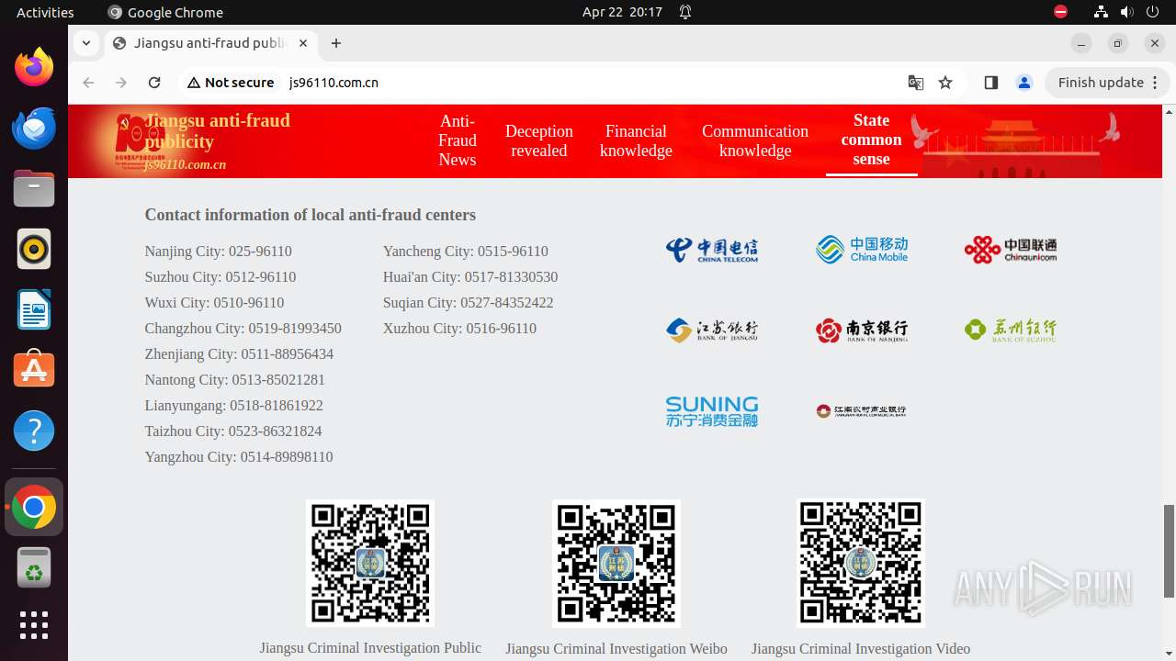
Task: Click the red do-not-disturb tray indicator
Action: [x=1061, y=12]
